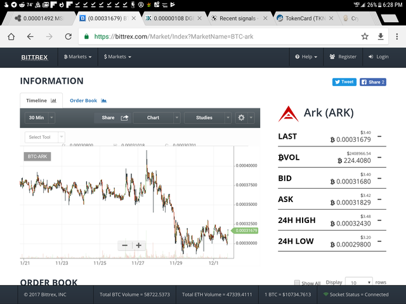406x304 pixels.
Task: Open chart settings gear icon
Action: 241,118
